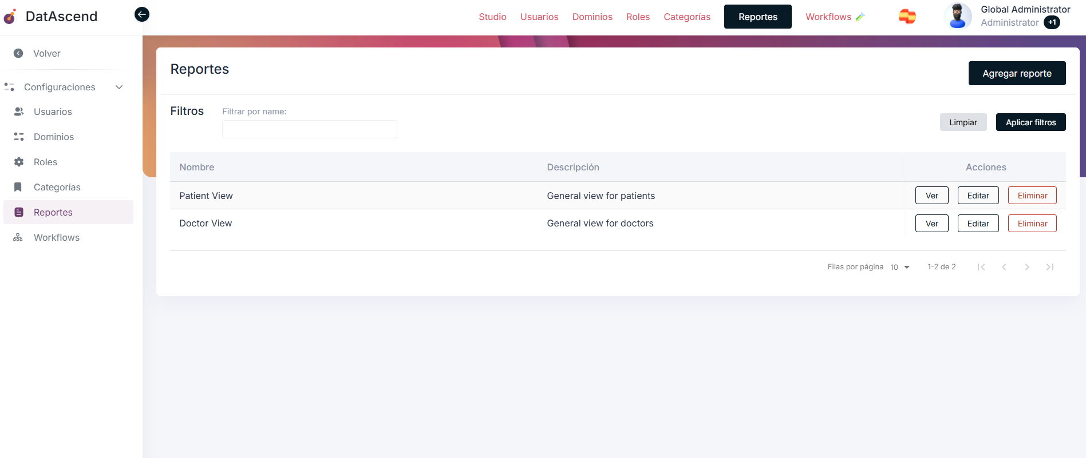Go to first page of table
Viewport: 1086px width, 458px height.
click(981, 267)
